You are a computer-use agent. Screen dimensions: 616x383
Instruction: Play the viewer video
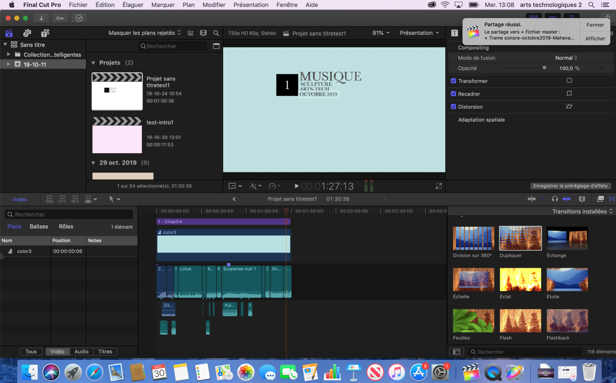click(x=296, y=186)
